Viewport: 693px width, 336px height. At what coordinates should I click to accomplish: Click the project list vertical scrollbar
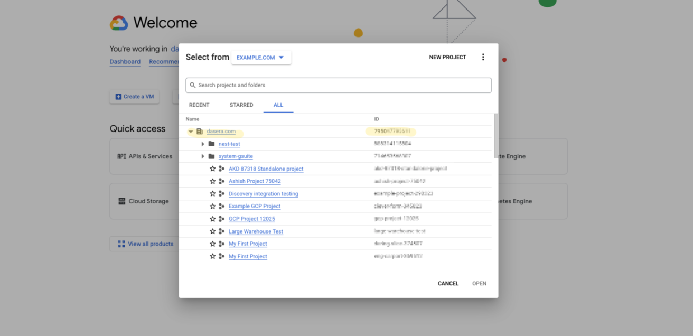[x=495, y=136]
